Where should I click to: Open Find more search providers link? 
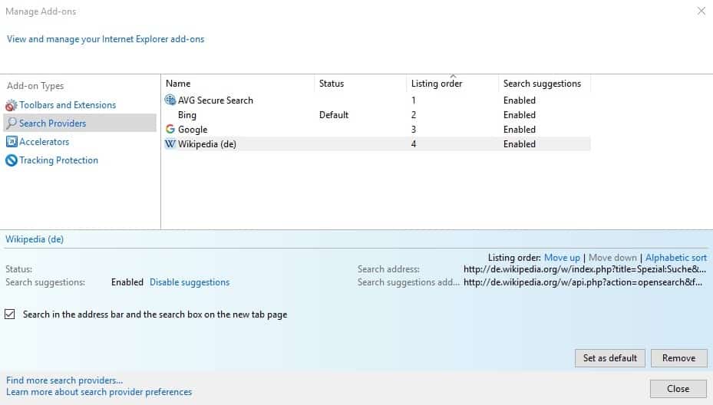tap(64, 380)
